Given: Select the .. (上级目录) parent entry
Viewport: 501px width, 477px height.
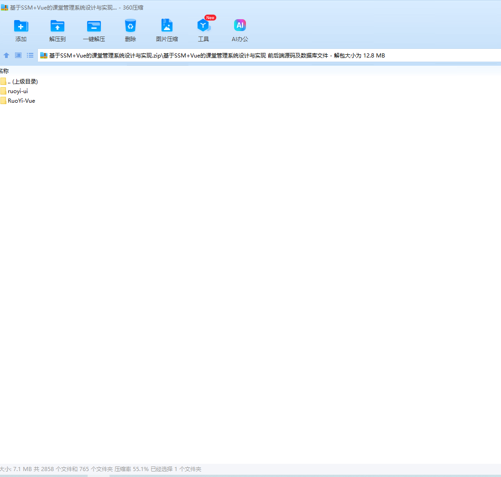Looking at the screenshot, I should pos(19,82).
